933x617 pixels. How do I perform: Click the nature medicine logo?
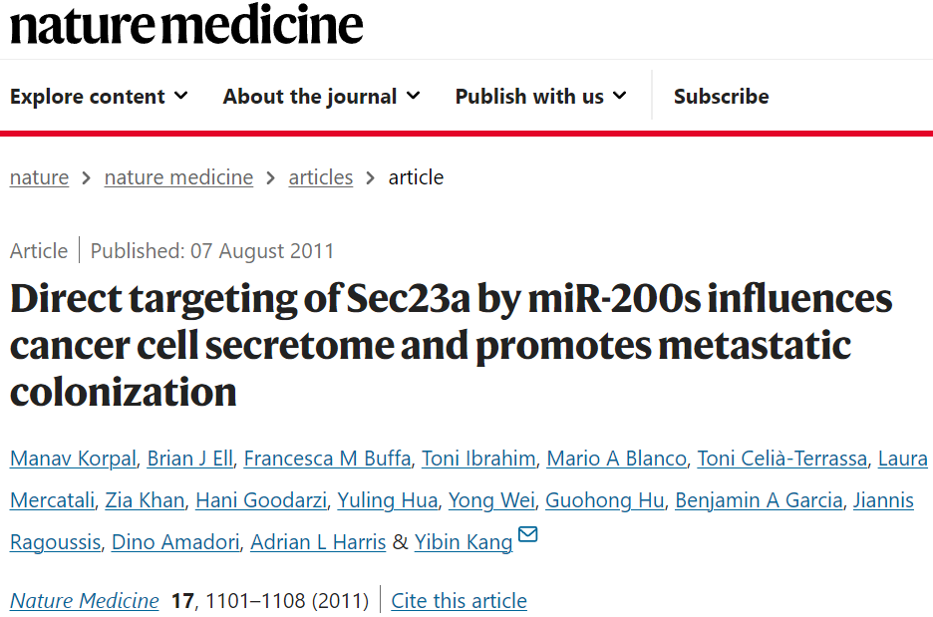click(186, 25)
